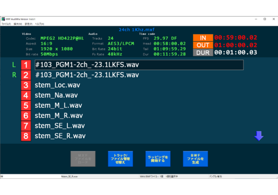278x195 pixels.
Task: Select the highlighted track 1 file name field
Action: 139,65
